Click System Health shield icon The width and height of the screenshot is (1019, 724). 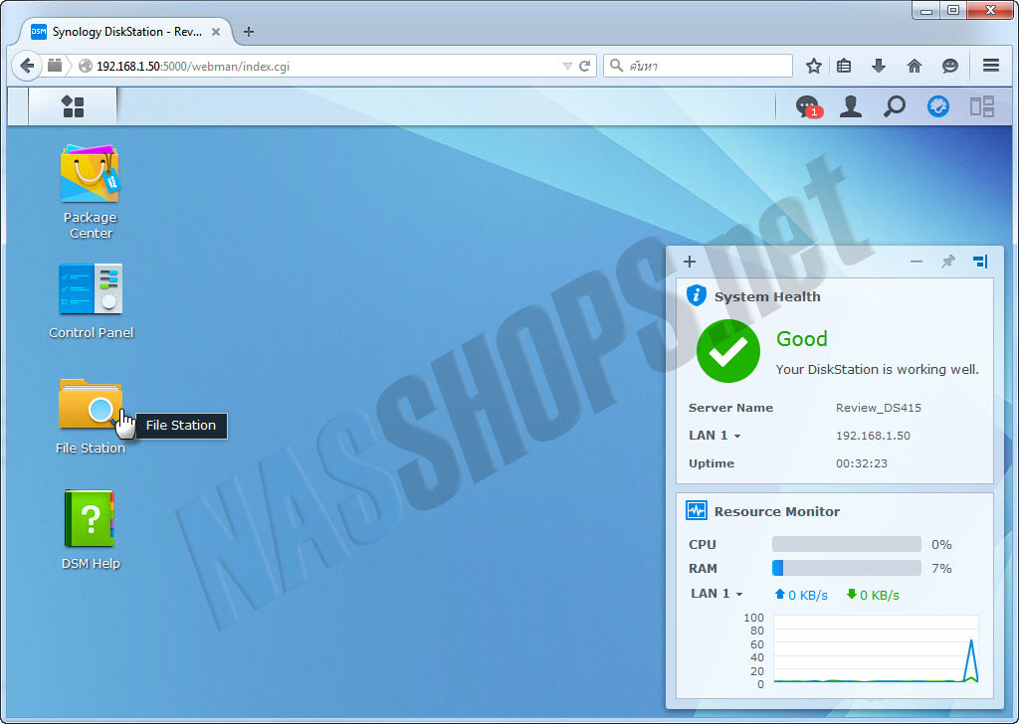696,295
